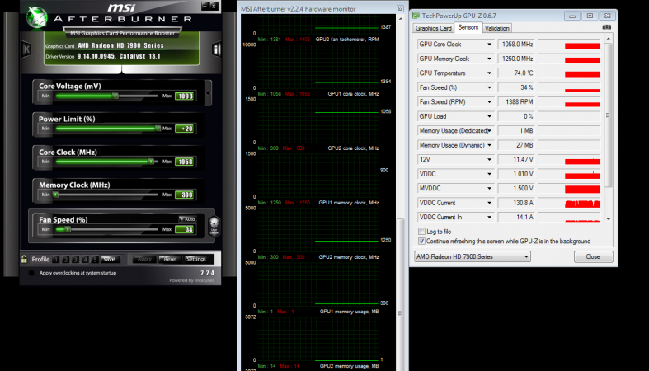This screenshot has width=649, height=371.
Task: Open the MVDDC sensor dropdown
Action: click(x=489, y=188)
